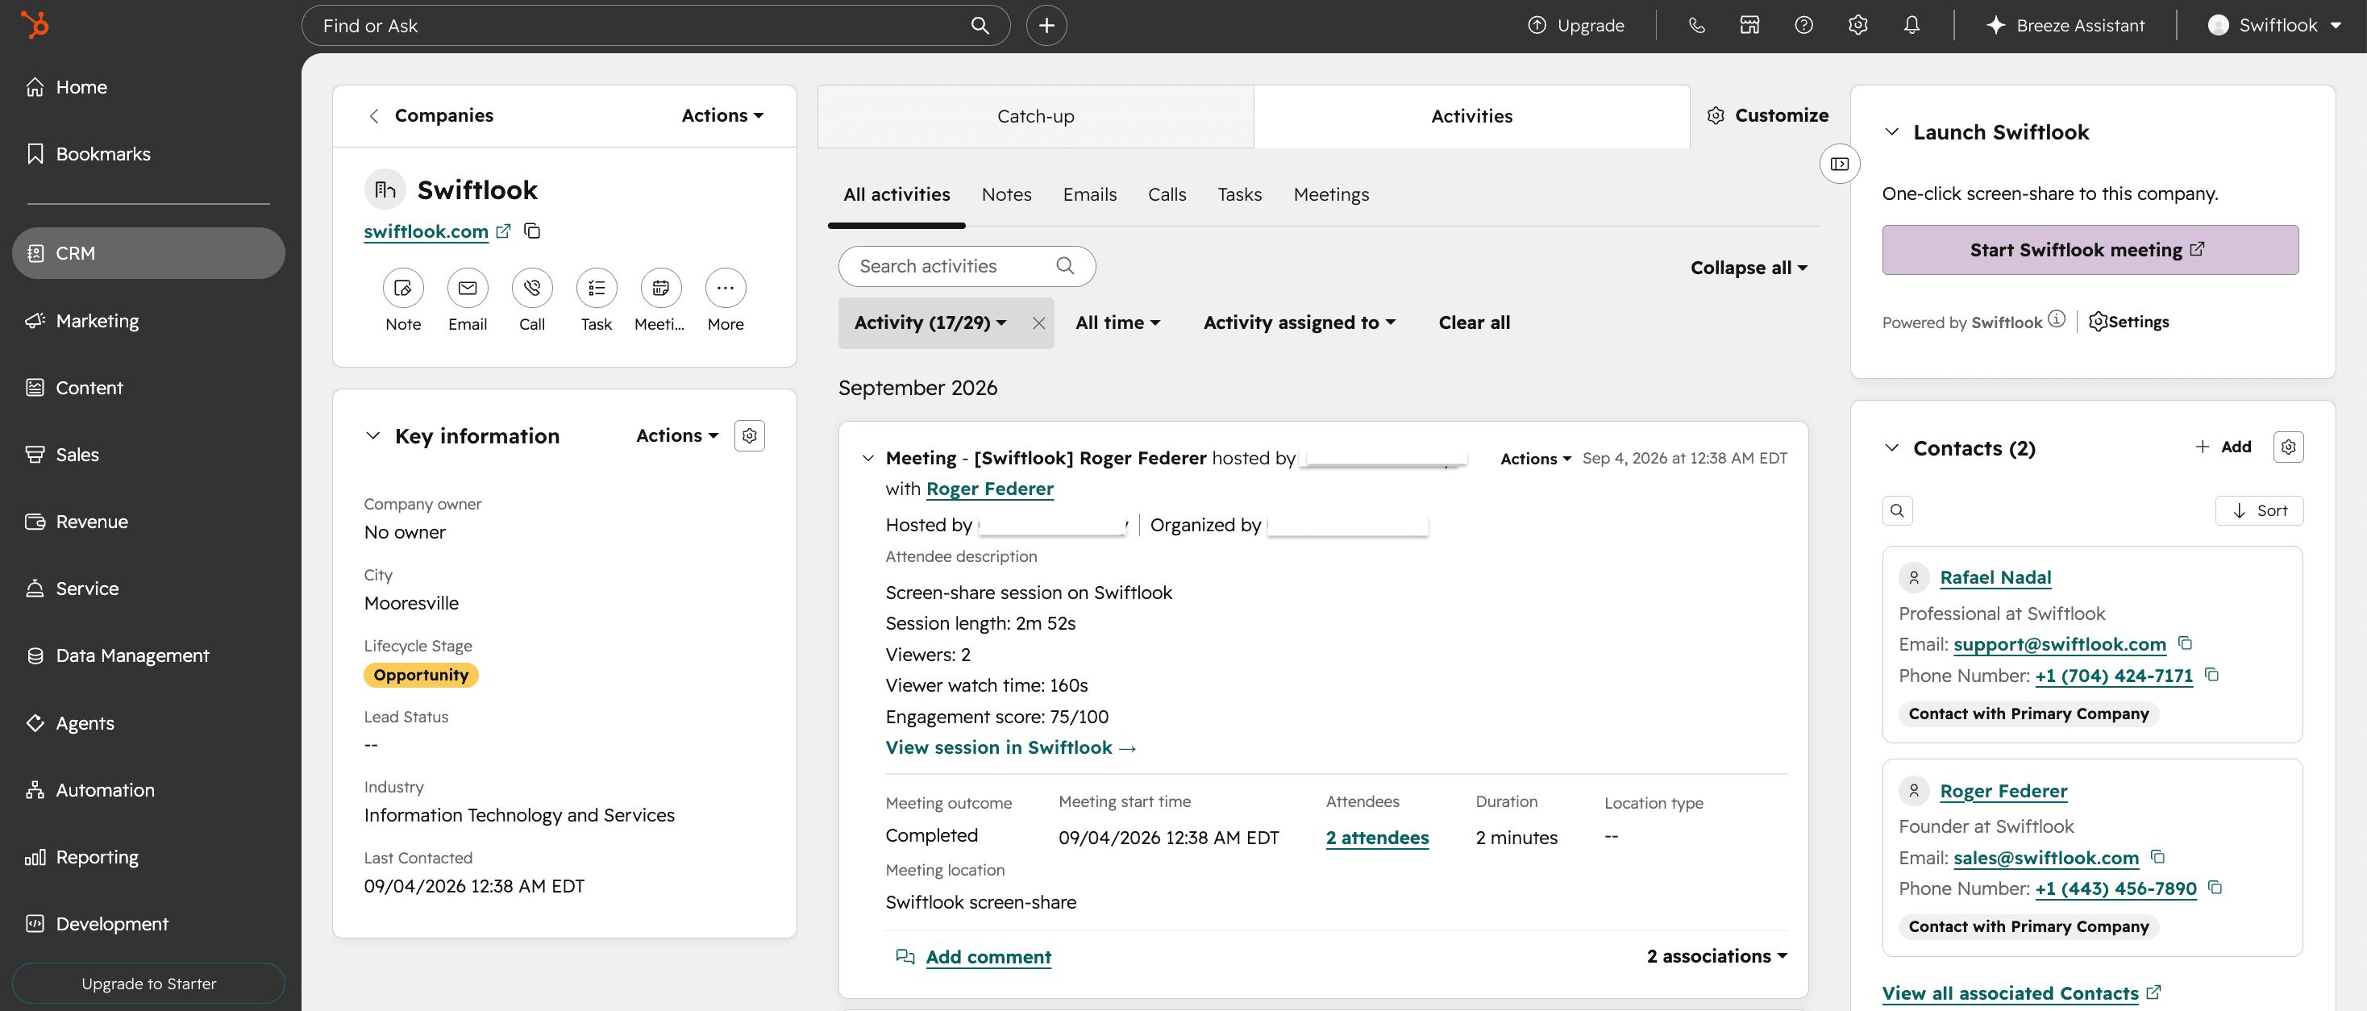Click the HubSpot sprocket logo
The width and height of the screenshot is (2367, 1011).
point(35,25)
